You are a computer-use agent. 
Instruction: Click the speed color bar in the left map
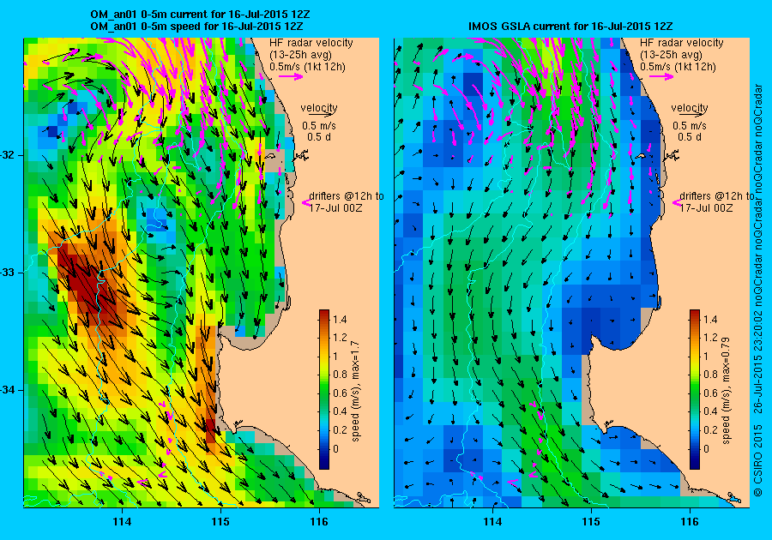[x=324, y=389]
